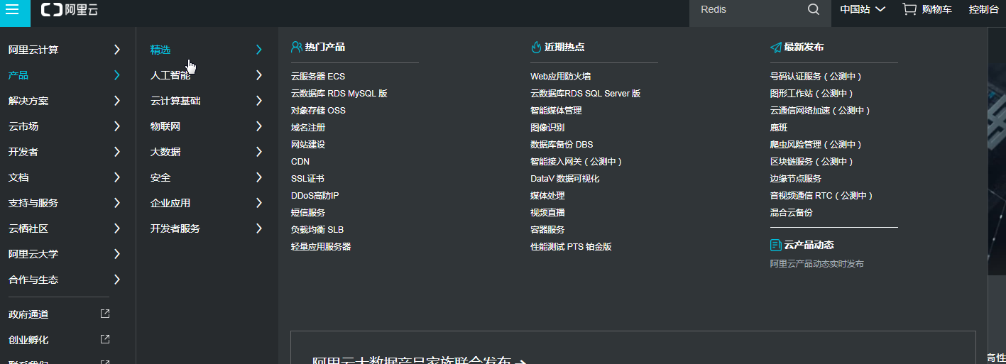Expand the 产品 menu chevron
Viewport: 1006px width, 364px height.
point(117,75)
